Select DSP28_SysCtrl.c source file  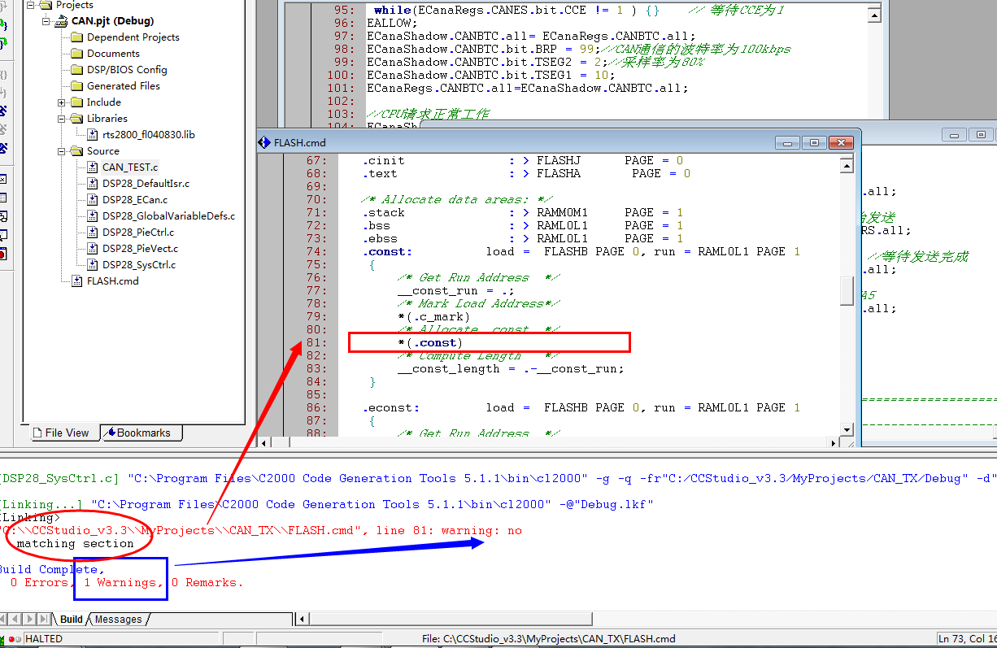click(139, 265)
